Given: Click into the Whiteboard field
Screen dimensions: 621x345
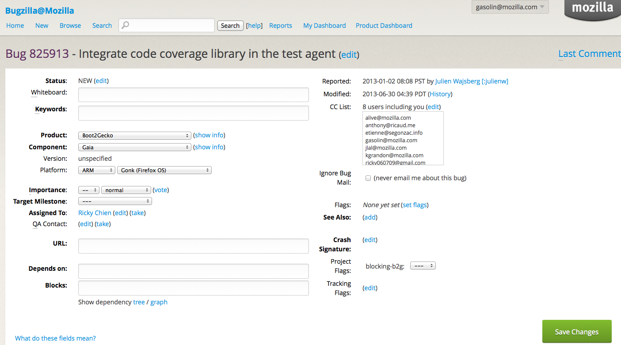Looking at the screenshot, I should coord(193,95).
